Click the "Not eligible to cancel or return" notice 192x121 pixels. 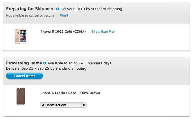pos(30,15)
